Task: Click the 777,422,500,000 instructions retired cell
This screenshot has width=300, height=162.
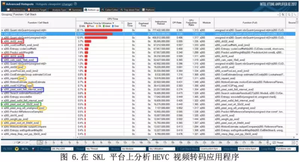Action: [x=161, y=30]
